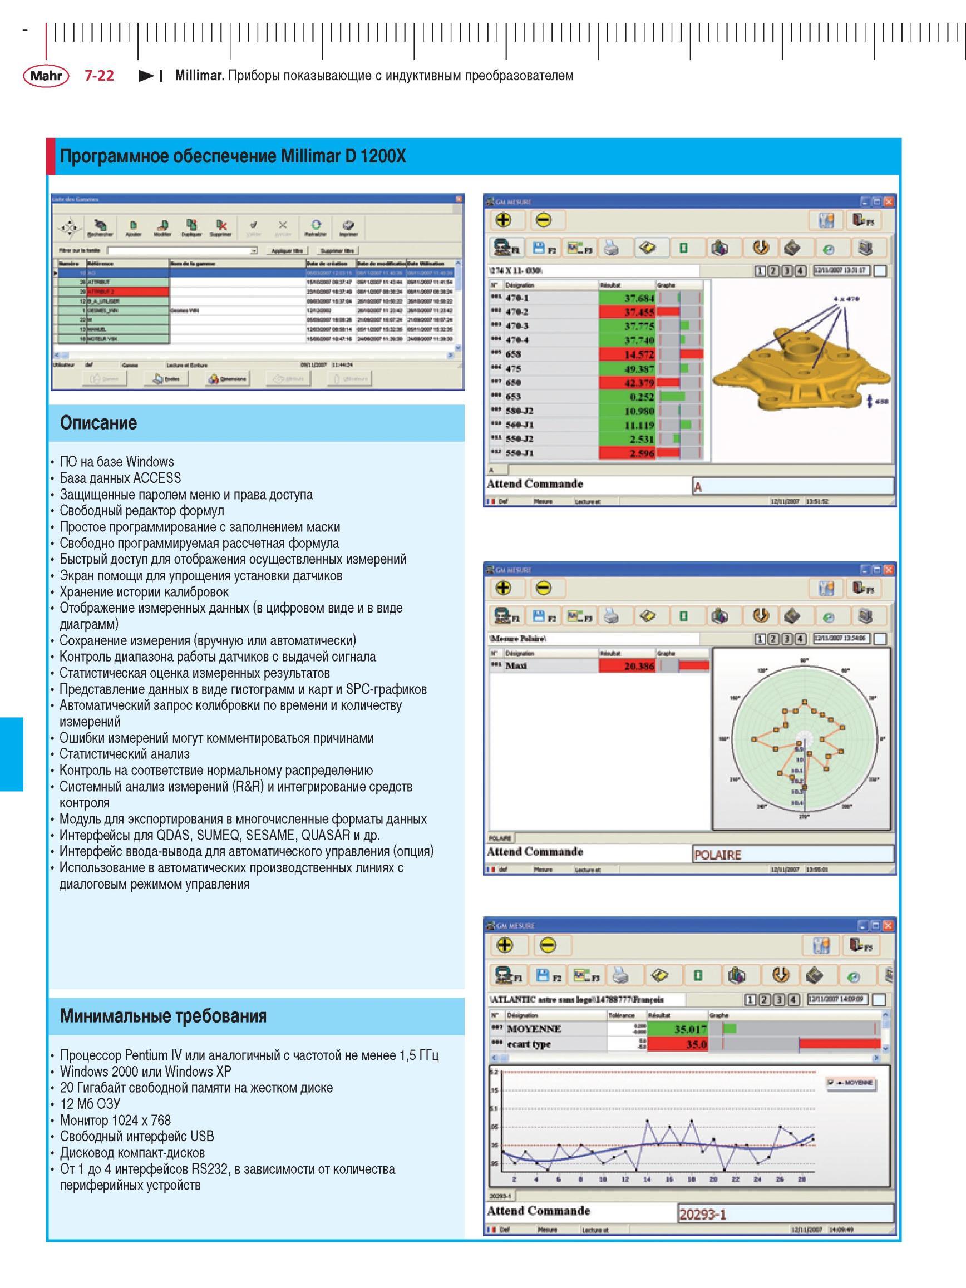Click the command input field showing A
This screenshot has height=1288, width=966.
792,486
